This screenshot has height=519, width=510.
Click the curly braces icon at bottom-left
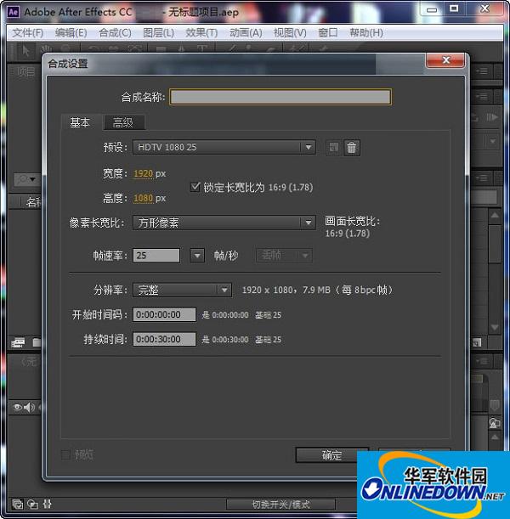[48, 504]
